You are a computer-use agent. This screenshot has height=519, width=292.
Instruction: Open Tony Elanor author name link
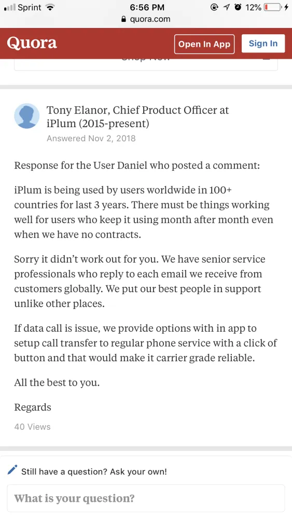click(77, 110)
